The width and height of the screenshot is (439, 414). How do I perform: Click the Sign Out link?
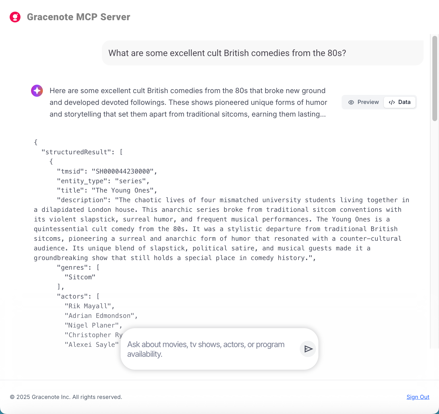coord(418,397)
